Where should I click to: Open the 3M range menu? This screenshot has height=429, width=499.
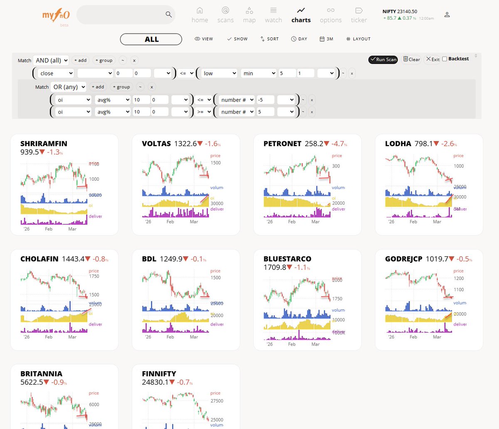326,39
